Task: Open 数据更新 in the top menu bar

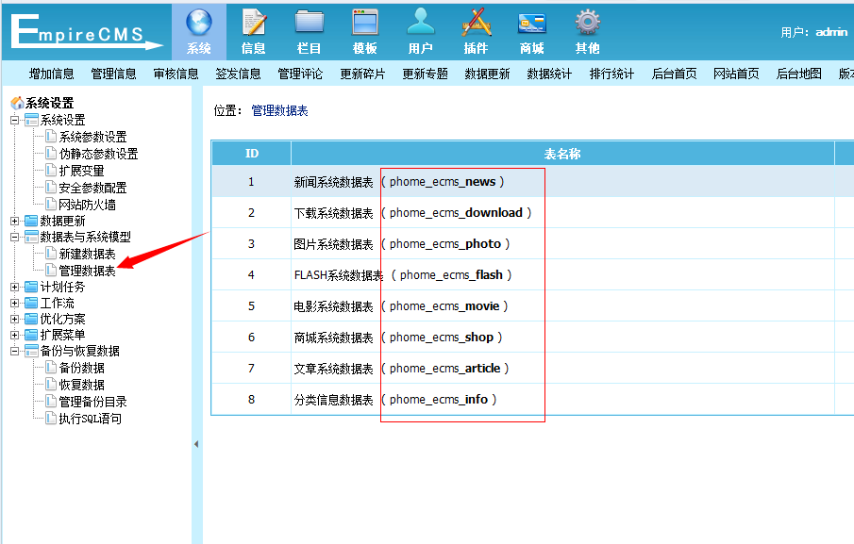Action: (487, 74)
